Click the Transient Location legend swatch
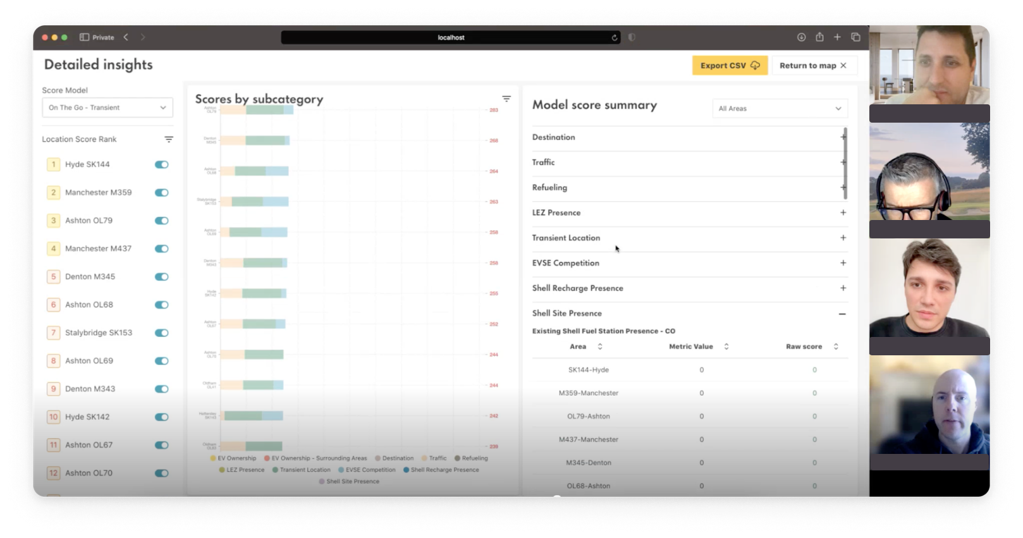The width and height of the screenshot is (1023, 538). (276, 470)
